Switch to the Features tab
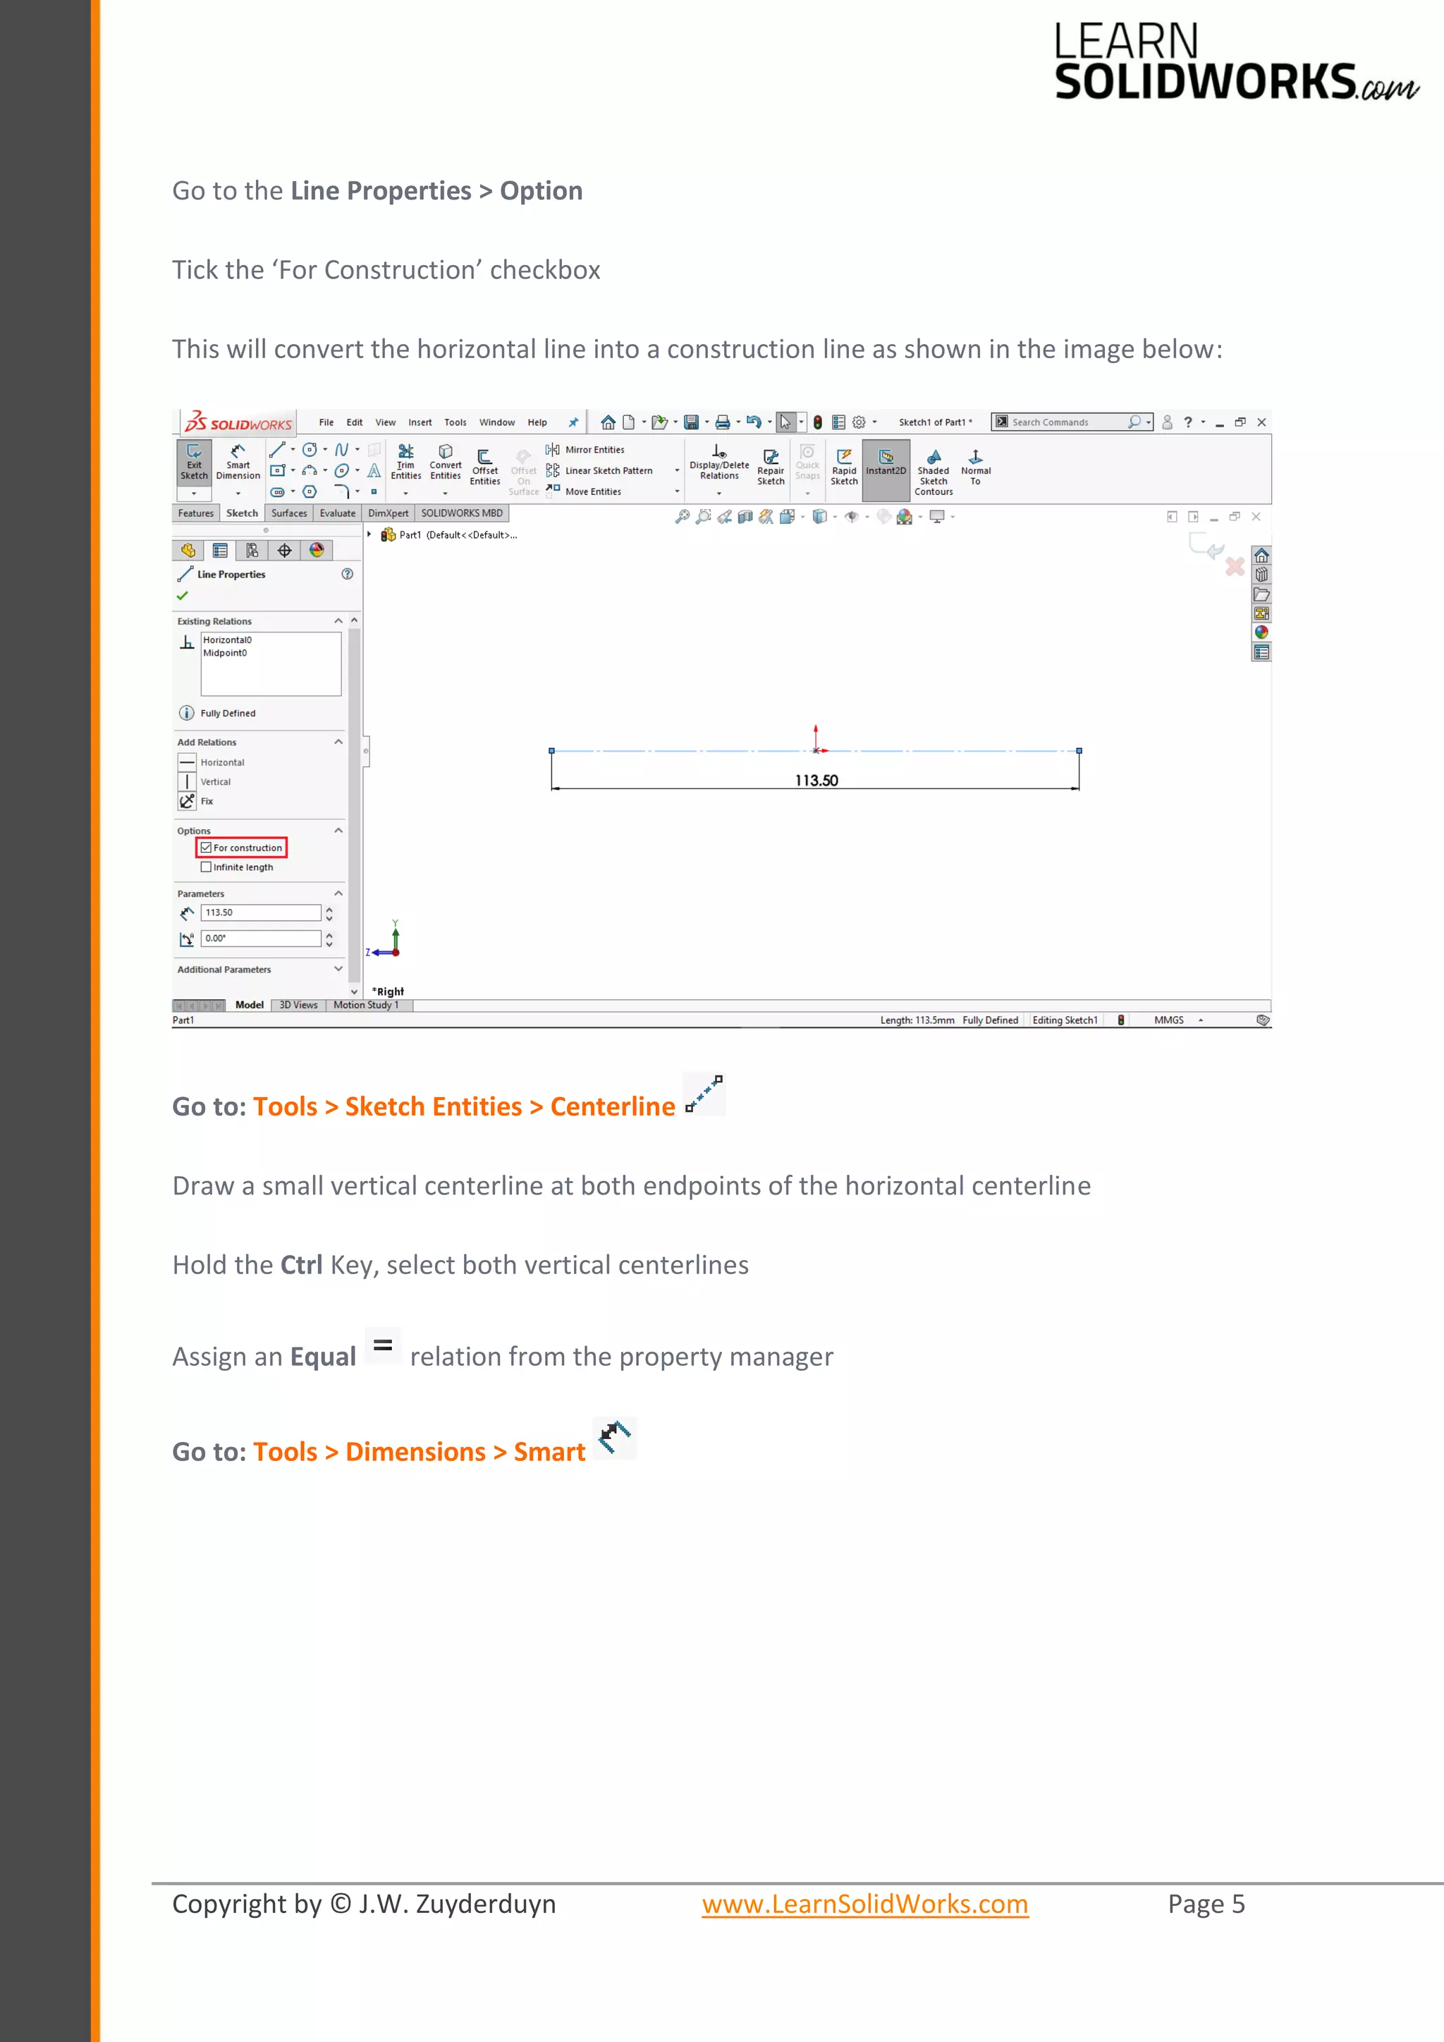 point(195,513)
